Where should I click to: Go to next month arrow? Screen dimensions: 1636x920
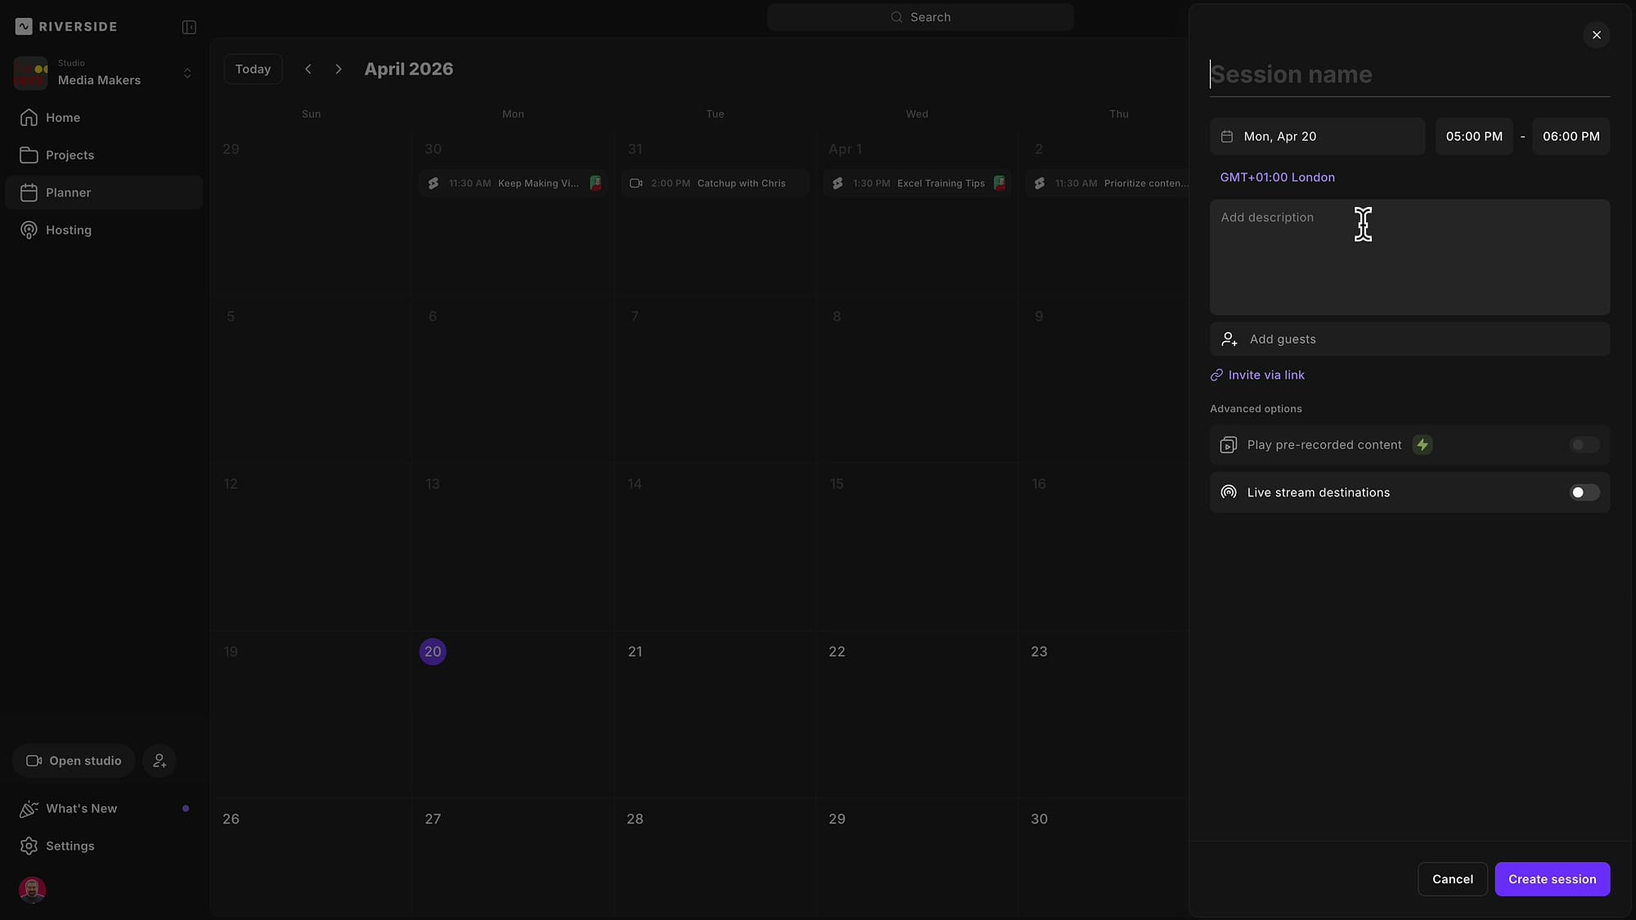[x=339, y=69]
